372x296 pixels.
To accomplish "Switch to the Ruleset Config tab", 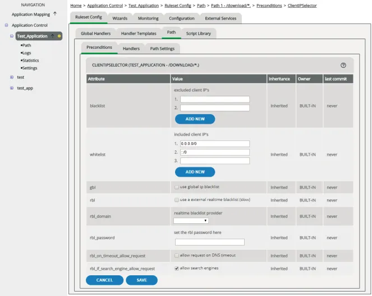I will pos(89,17).
